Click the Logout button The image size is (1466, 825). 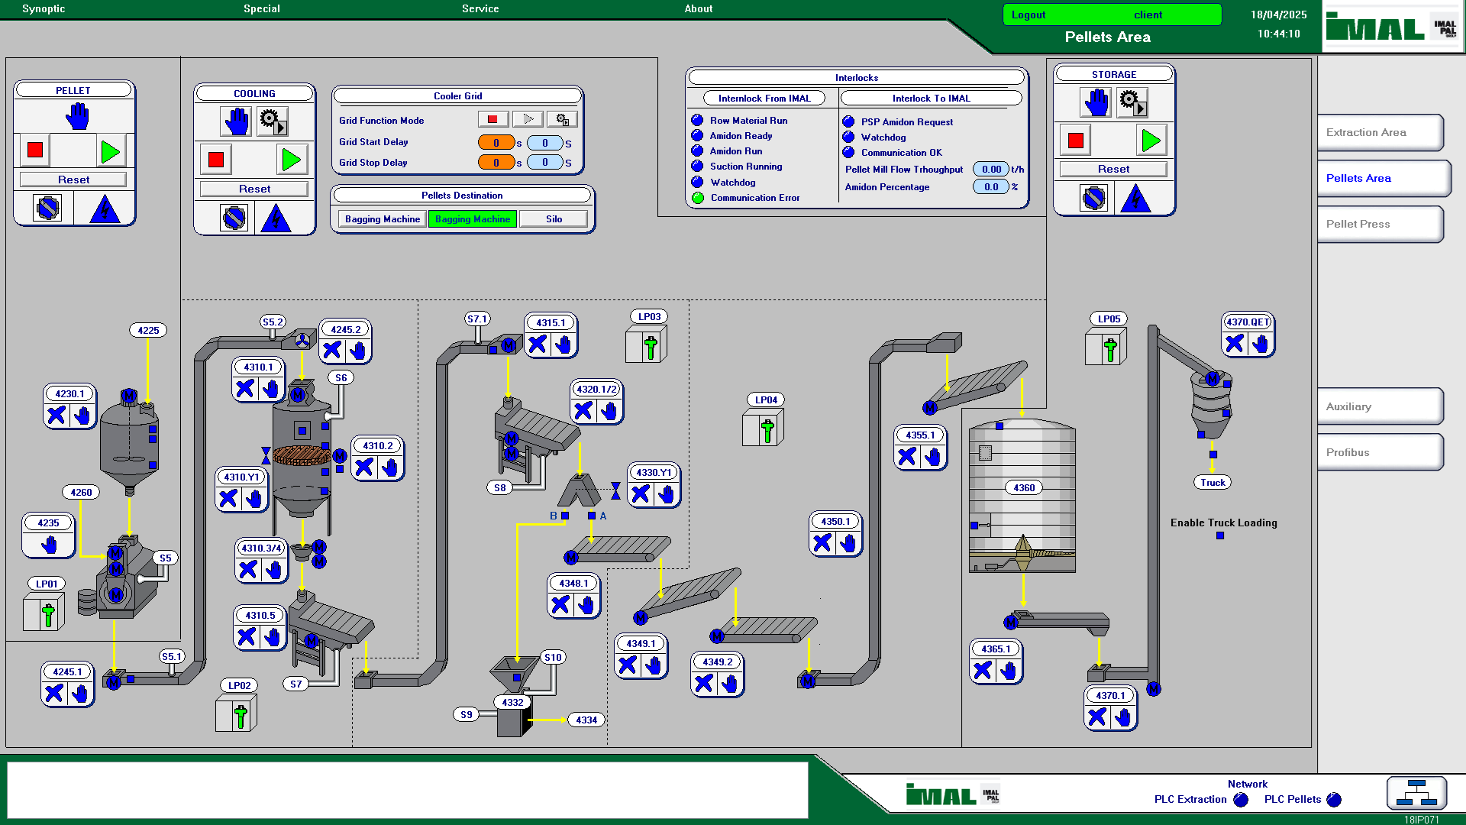pos(1028,15)
